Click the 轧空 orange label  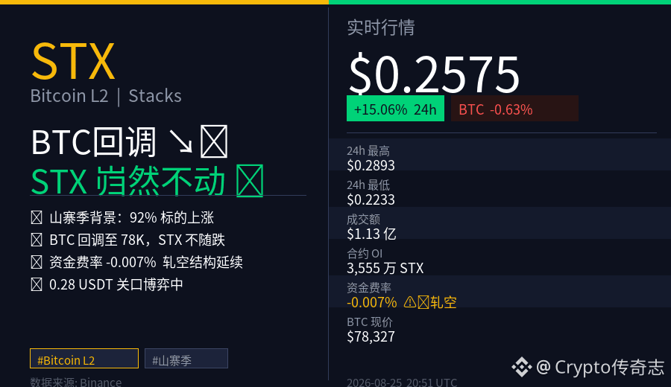tap(444, 302)
